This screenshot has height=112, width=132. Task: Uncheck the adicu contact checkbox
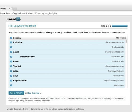click(x=11, y=71)
